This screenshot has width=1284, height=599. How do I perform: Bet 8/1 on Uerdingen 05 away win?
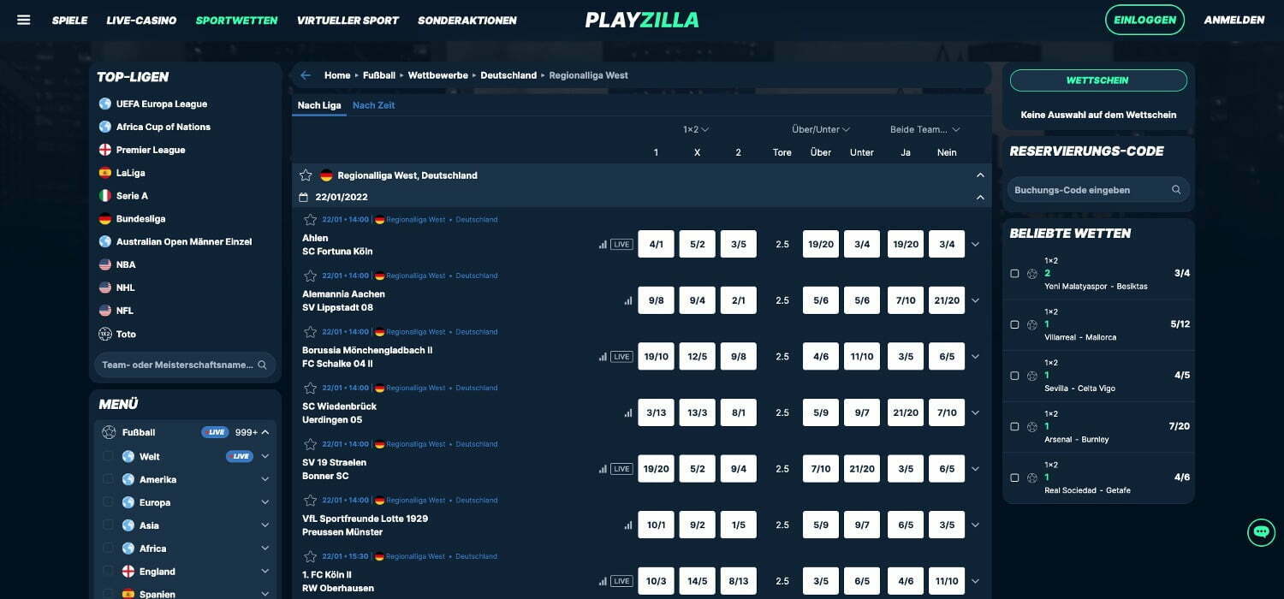click(x=738, y=413)
